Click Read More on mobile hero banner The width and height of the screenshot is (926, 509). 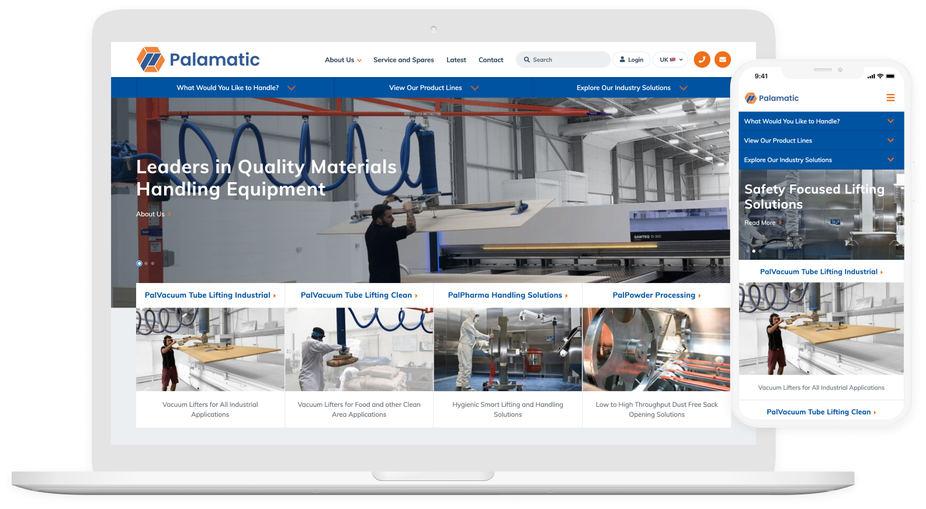tap(761, 223)
